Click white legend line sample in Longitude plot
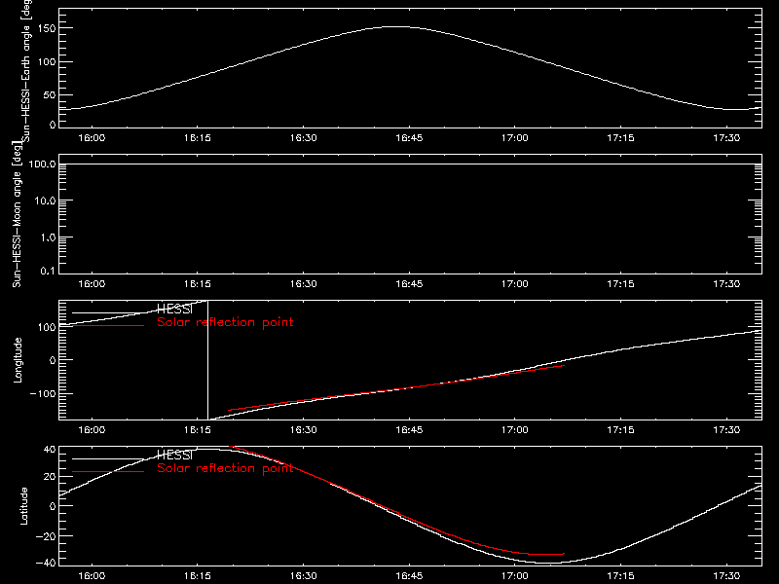The height and width of the screenshot is (584, 779). [108, 312]
